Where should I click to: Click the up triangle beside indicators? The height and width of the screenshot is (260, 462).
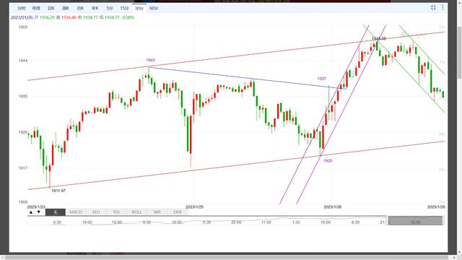[x=31, y=212]
